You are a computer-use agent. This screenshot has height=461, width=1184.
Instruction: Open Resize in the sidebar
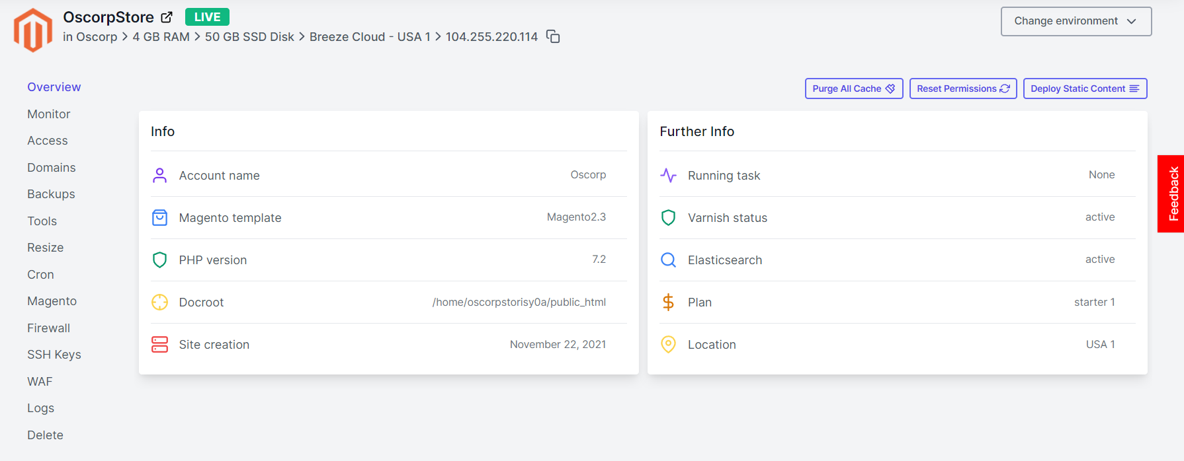46,248
